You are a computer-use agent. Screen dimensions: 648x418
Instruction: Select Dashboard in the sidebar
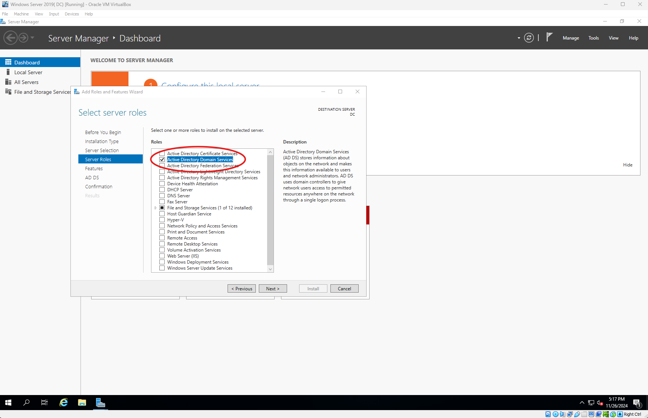tap(40, 63)
